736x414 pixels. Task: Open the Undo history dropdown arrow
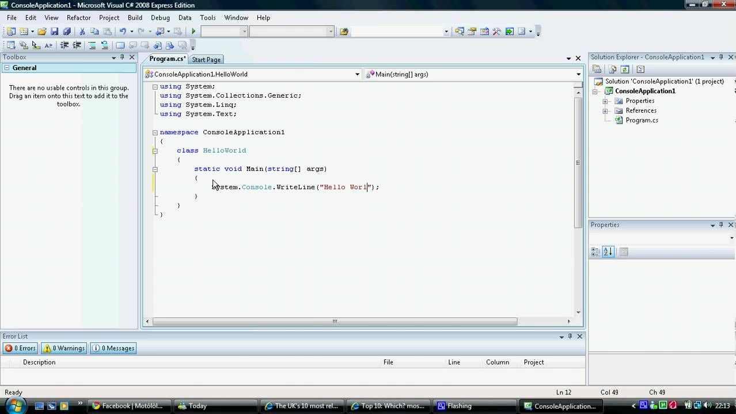131,32
